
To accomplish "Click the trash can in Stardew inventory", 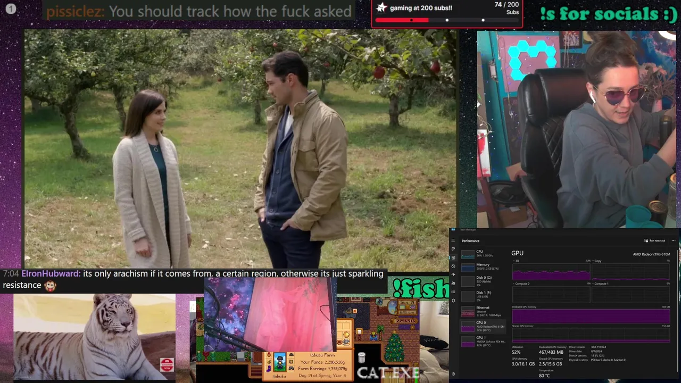I will pyautogui.click(x=361, y=358).
